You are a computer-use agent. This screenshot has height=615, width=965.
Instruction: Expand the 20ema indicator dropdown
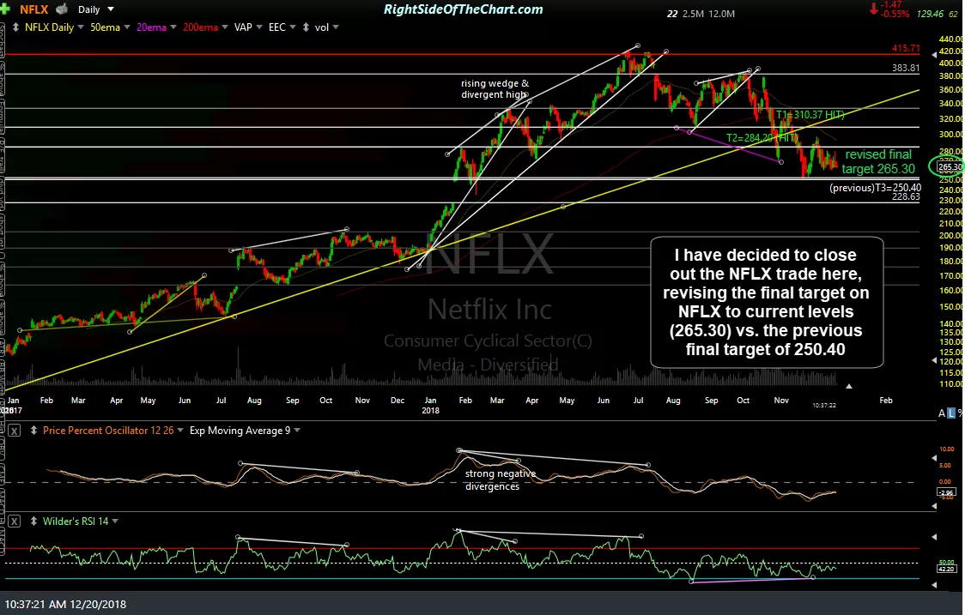click(173, 27)
